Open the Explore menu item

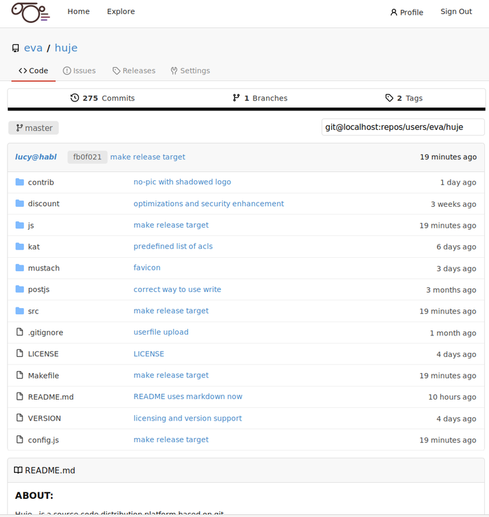click(x=121, y=12)
